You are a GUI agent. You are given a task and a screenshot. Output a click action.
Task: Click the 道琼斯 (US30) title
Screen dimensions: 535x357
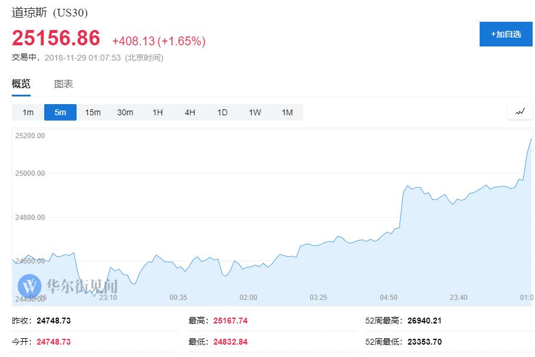(49, 12)
